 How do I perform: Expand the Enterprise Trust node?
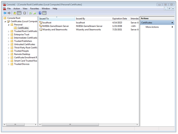click(x=9, y=34)
